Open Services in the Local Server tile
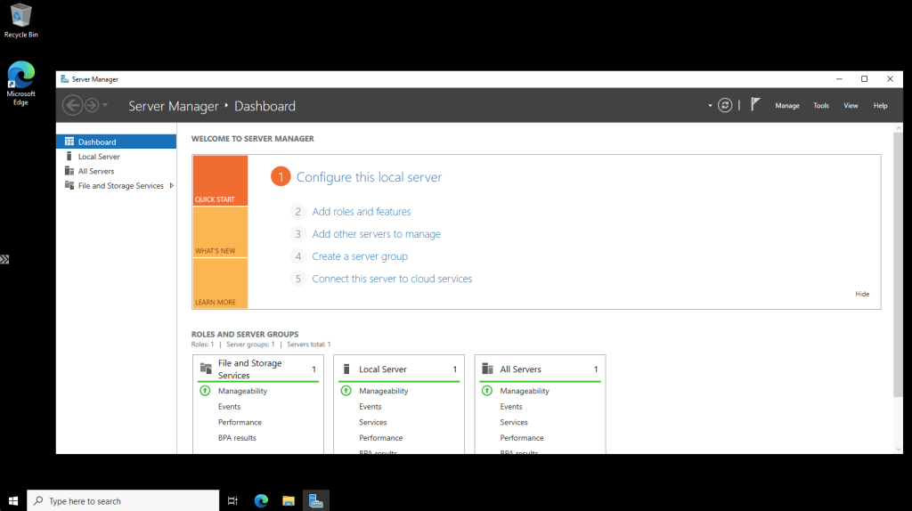Image resolution: width=912 pixels, height=511 pixels. 373,422
